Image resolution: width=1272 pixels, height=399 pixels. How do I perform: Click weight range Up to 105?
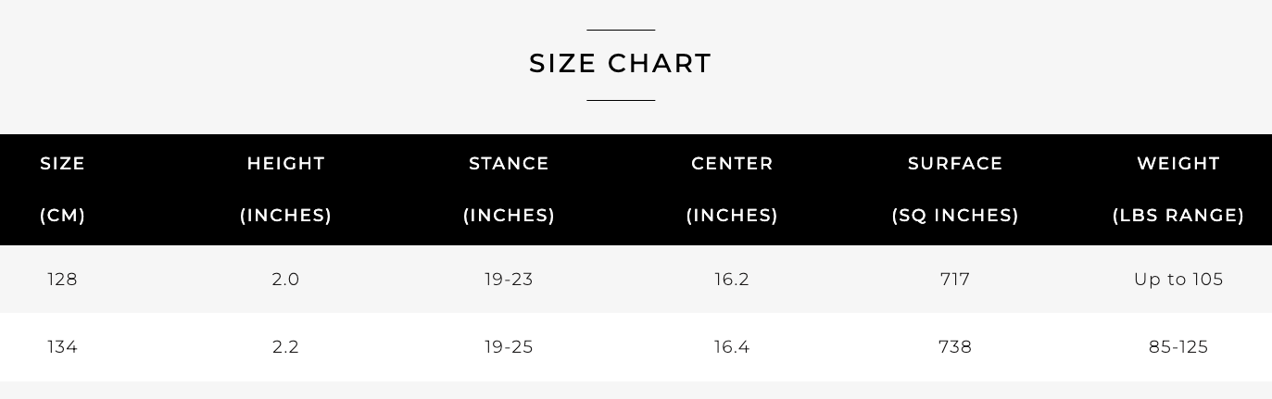(x=1178, y=280)
